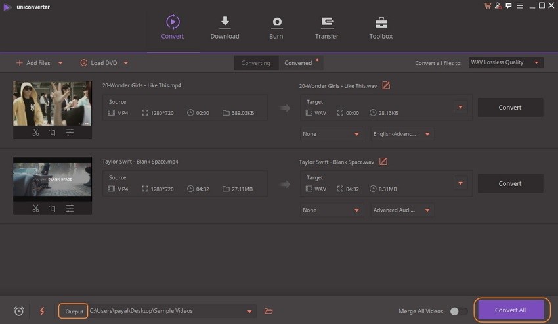Crop the Blank Space video
This screenshot has width=558, height=324.
point(53,208)
